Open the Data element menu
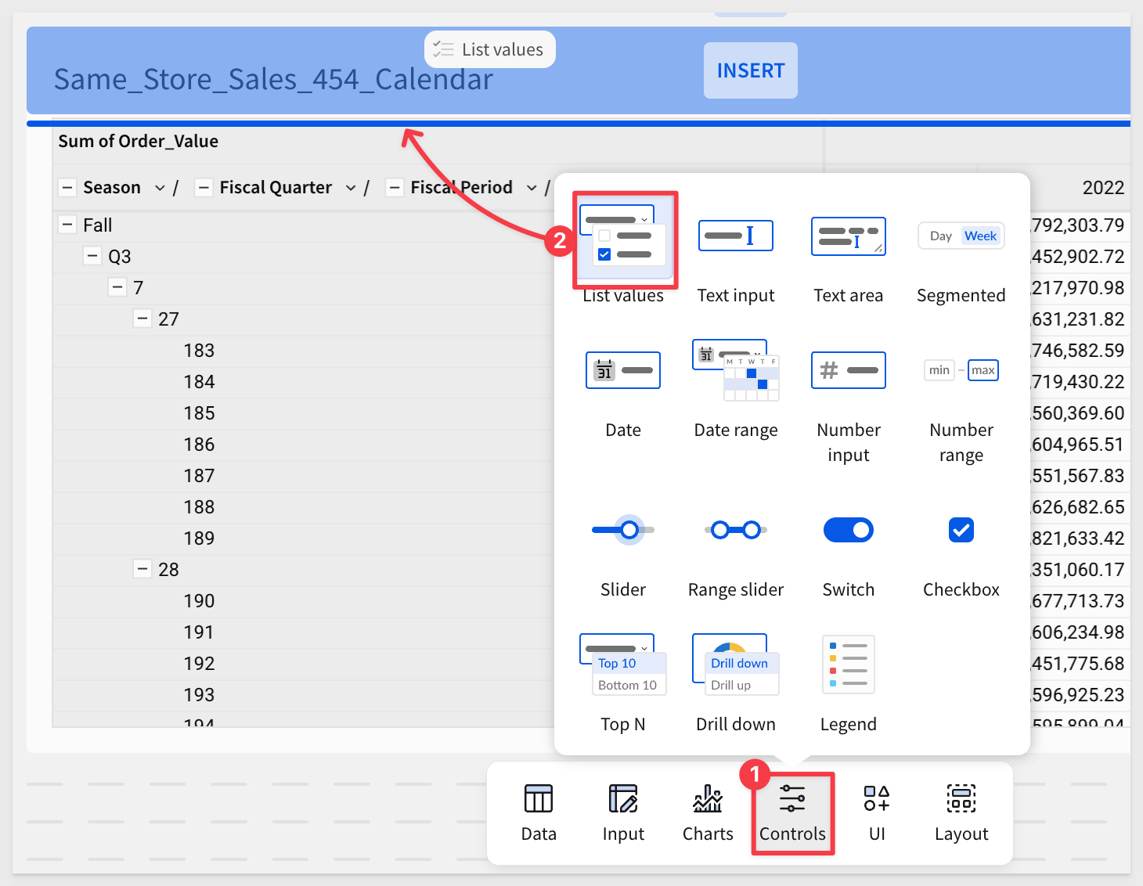The height and width of the screenshot is (886, 1143). coord(539,814)
